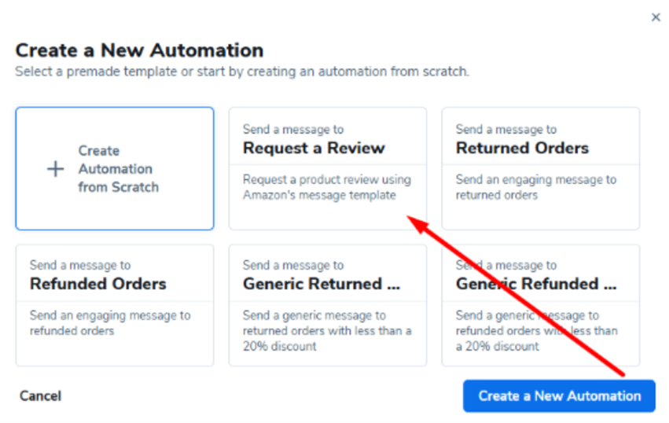Click 'Send a message to' above Refunded Orders

pyautogui.click(x=80, y=266)
